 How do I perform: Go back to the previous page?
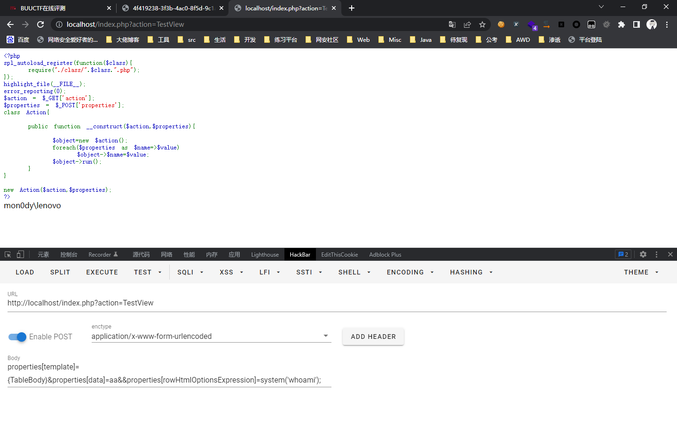tap(10, 24)
